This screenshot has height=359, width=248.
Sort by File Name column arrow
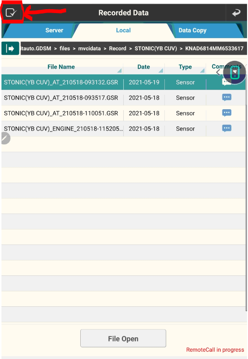pos(119,71)
